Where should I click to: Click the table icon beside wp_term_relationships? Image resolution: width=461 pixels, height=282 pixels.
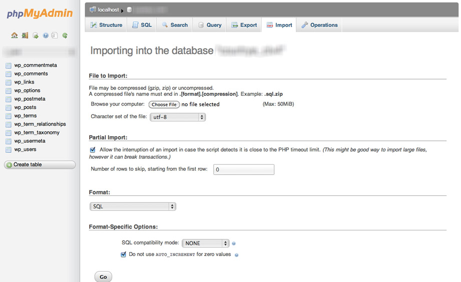coord(9,124)
